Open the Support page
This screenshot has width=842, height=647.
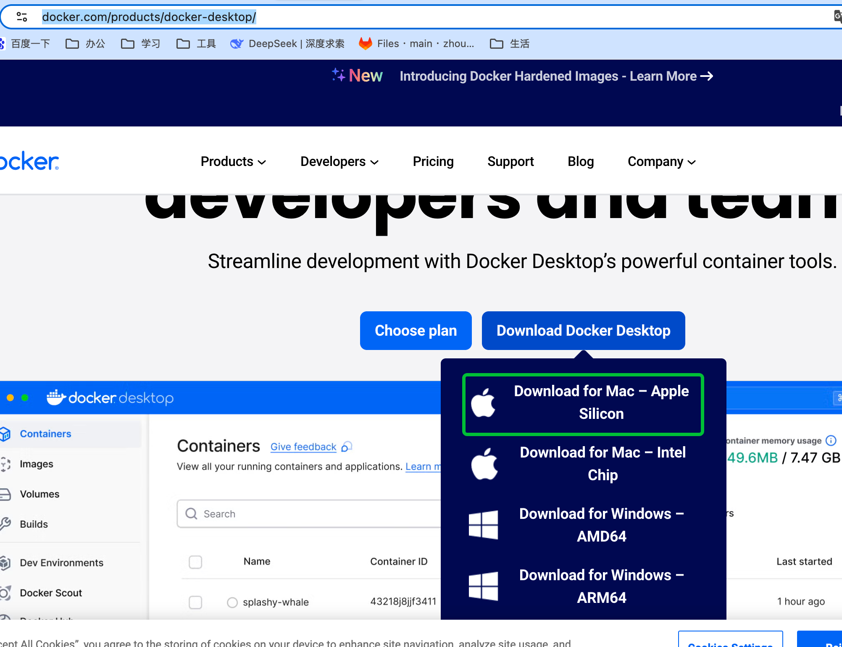[x=510, y=162]
